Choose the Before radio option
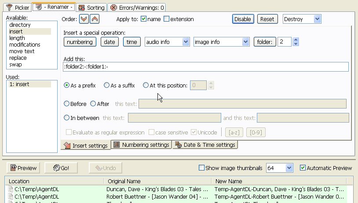The width and height of the screenshot is (358, 203). (x=66, y=104)
